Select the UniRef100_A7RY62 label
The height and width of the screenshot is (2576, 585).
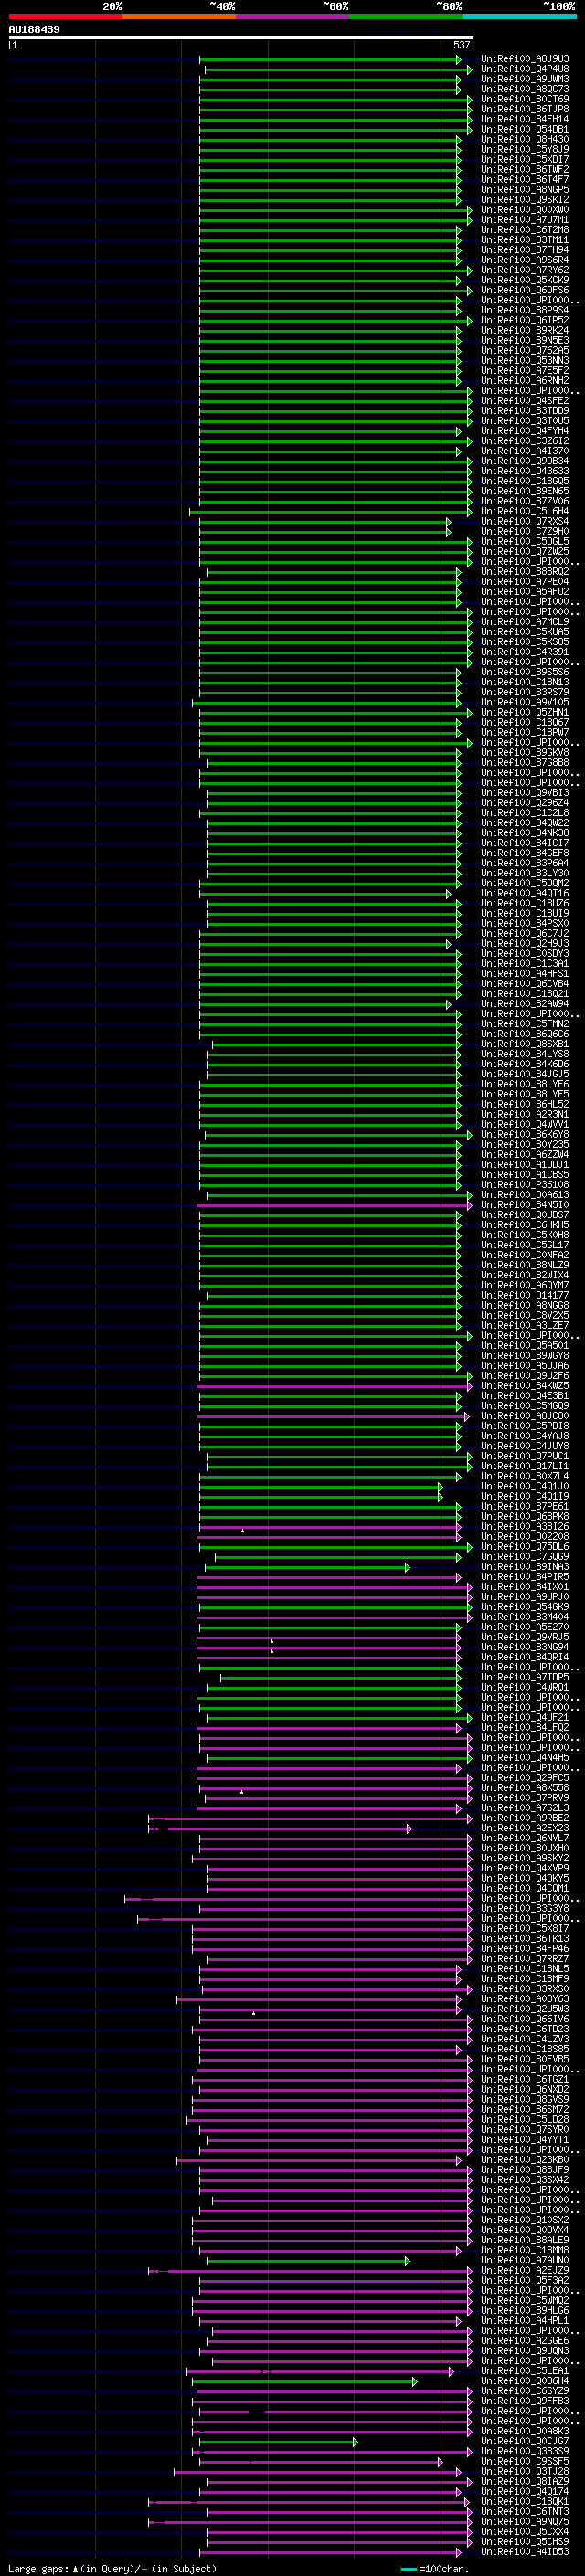point(525,270)
